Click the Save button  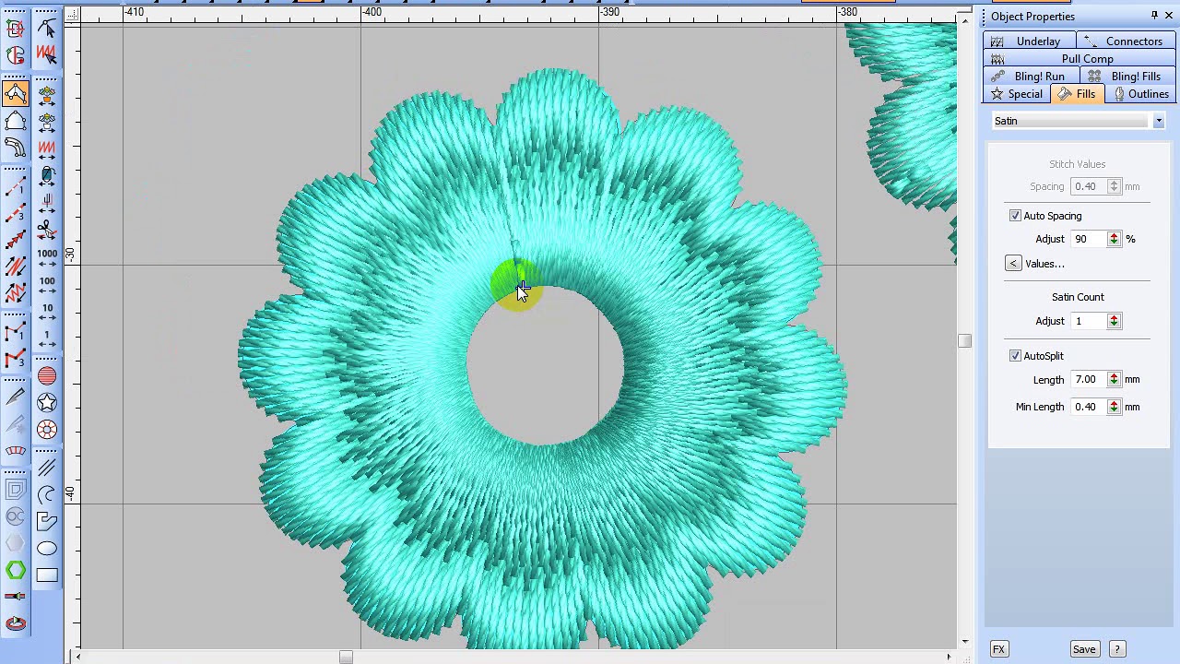click(1084, 649)
